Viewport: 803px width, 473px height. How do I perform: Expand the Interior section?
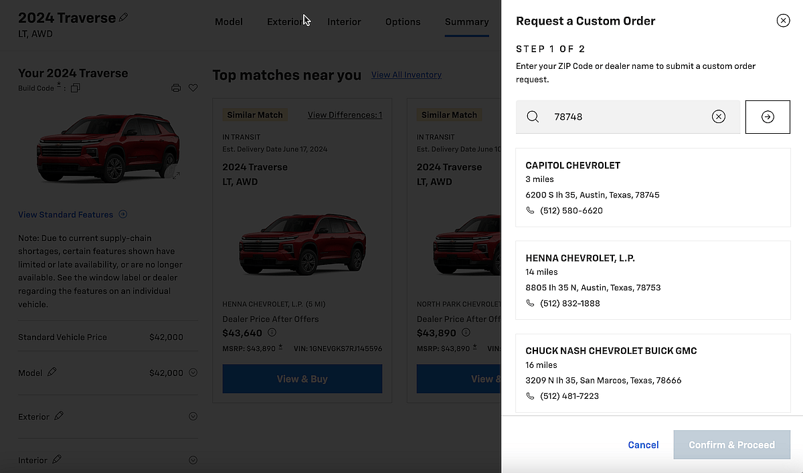193,460
